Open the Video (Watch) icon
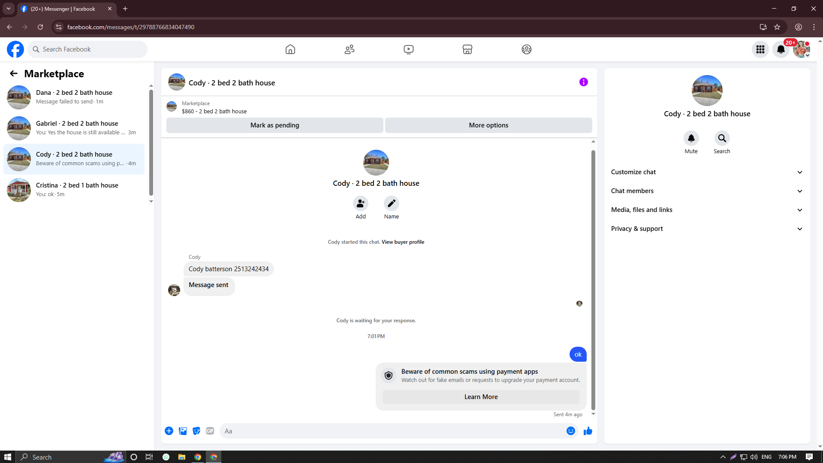The height and width of the screenshot is (463, 823). (x=409, y=49)
